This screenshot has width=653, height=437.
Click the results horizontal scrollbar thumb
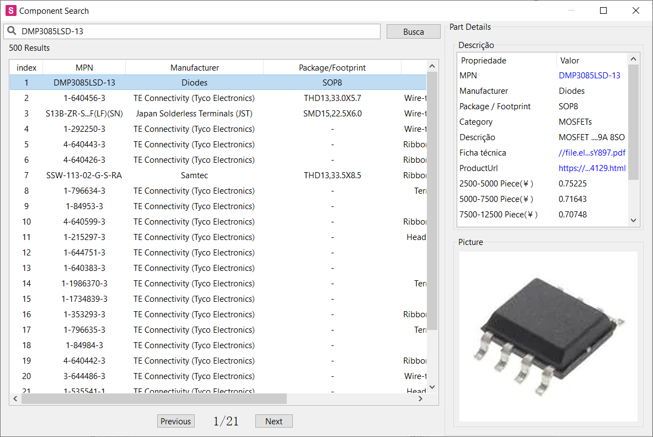(154, 399)
